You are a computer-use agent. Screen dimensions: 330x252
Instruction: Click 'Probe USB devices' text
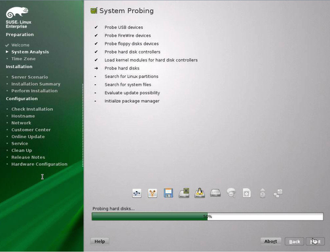point(124,27)
